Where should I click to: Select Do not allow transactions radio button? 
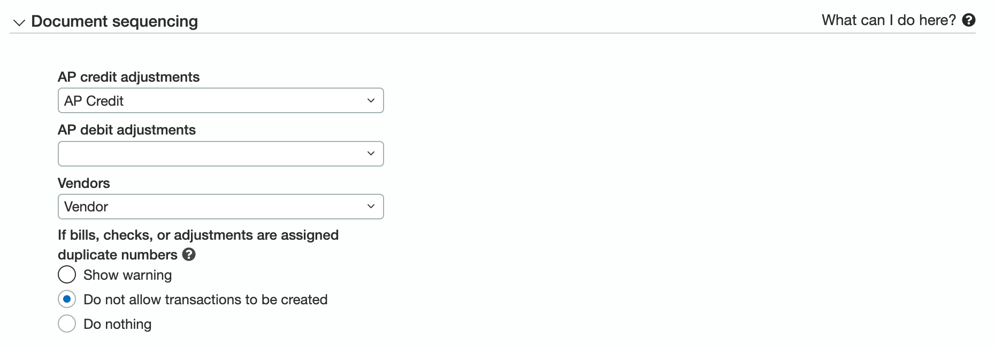67,299
